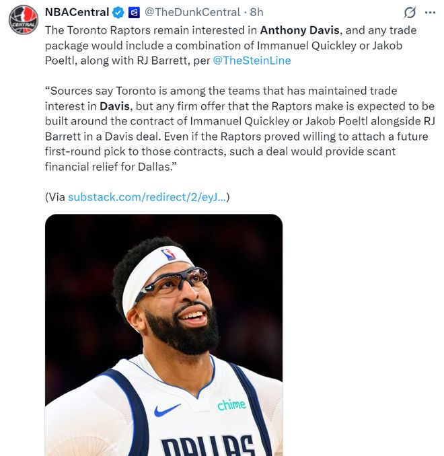Open Grok explain icon on the post

click(408, 13)
